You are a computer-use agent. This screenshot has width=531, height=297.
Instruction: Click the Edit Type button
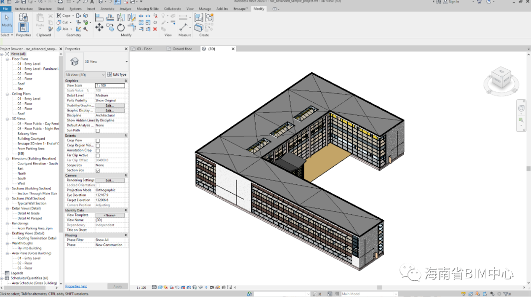click(x=117, y=75)
